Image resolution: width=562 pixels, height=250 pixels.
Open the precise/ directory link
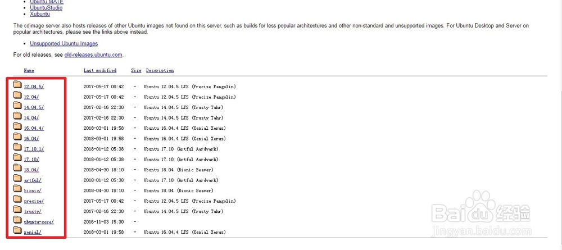click(x=34, y=201)
